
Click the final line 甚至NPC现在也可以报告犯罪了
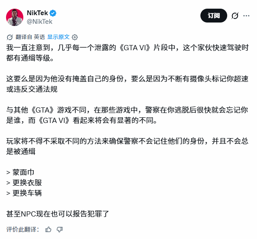pyautogui.click(x=57, y=214)
